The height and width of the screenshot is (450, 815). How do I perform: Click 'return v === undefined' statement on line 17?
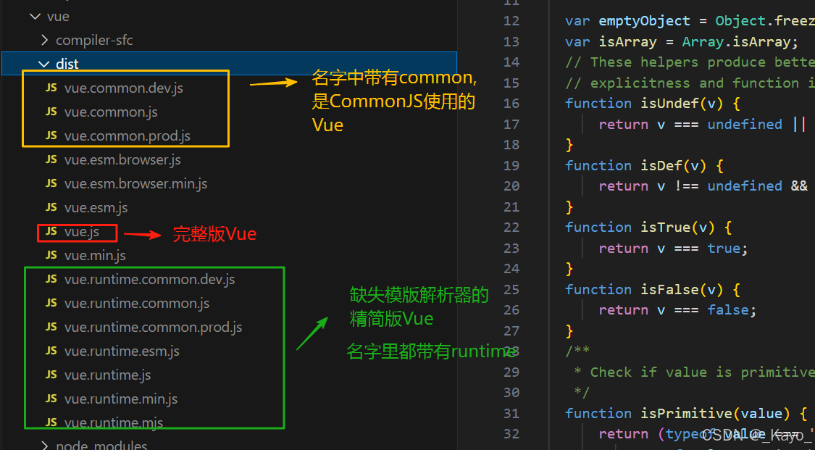tap(690, 124)
